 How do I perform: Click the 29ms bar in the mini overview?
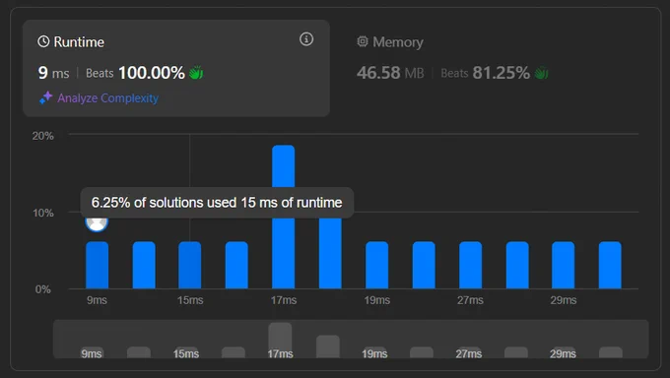click(564, 352)
